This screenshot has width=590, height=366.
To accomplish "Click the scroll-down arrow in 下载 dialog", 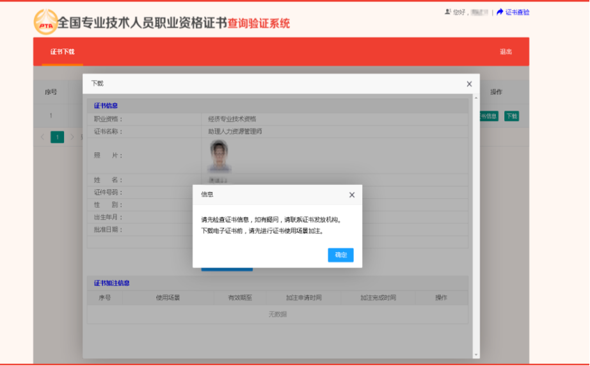I will tap(475, 354).
